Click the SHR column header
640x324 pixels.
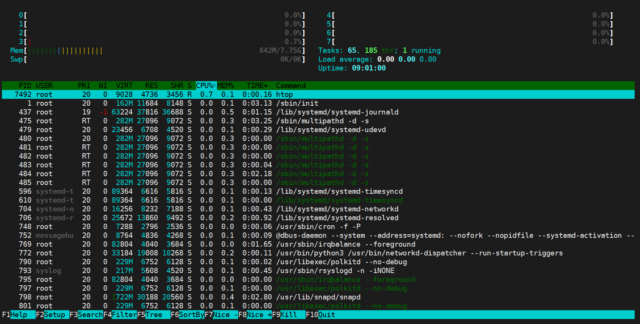177,86
